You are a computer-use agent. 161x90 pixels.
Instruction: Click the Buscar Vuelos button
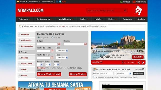coord(78,74)
